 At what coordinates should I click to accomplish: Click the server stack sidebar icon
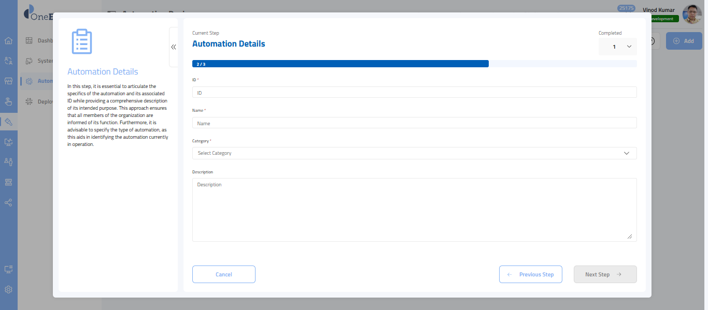coord(8,182)
